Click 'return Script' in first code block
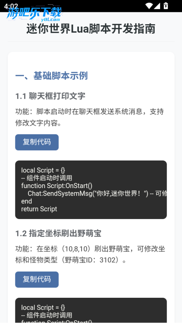182x323 pixels. pyautogui.click(x=39, y=209)
